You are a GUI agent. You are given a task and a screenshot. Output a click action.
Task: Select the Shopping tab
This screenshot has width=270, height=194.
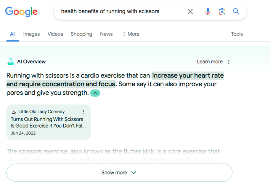(81, 34)
